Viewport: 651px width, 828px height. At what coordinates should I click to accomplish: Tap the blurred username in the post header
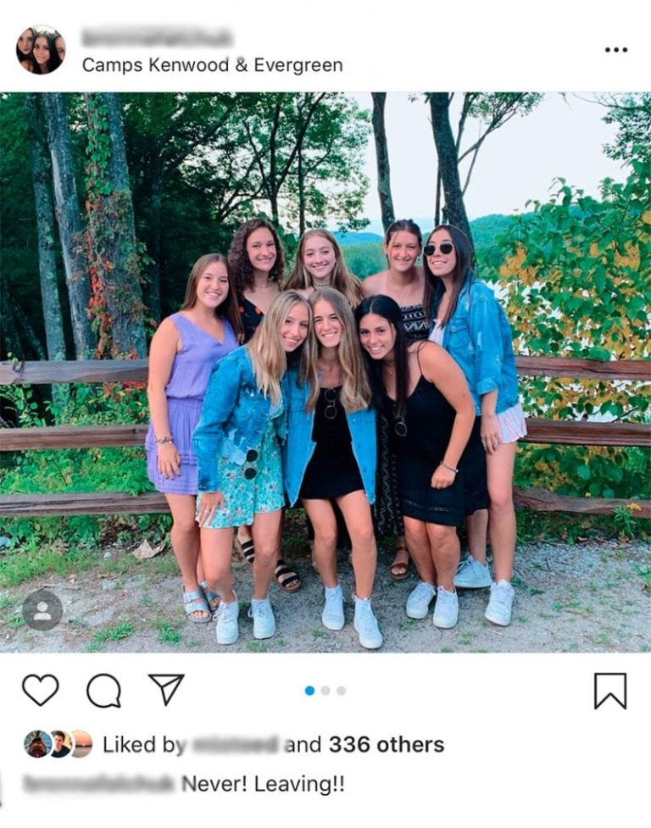tap(157, 38)
